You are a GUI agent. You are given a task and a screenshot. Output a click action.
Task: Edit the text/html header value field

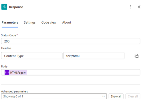(94, 56)
